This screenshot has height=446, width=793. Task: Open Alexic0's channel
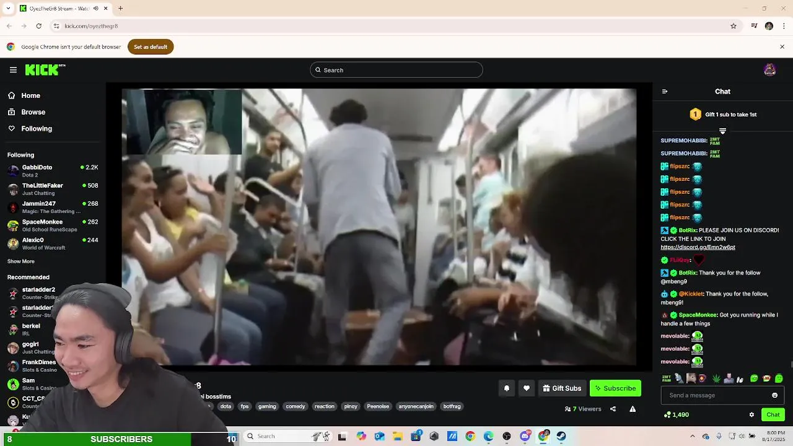pos(53,243)
